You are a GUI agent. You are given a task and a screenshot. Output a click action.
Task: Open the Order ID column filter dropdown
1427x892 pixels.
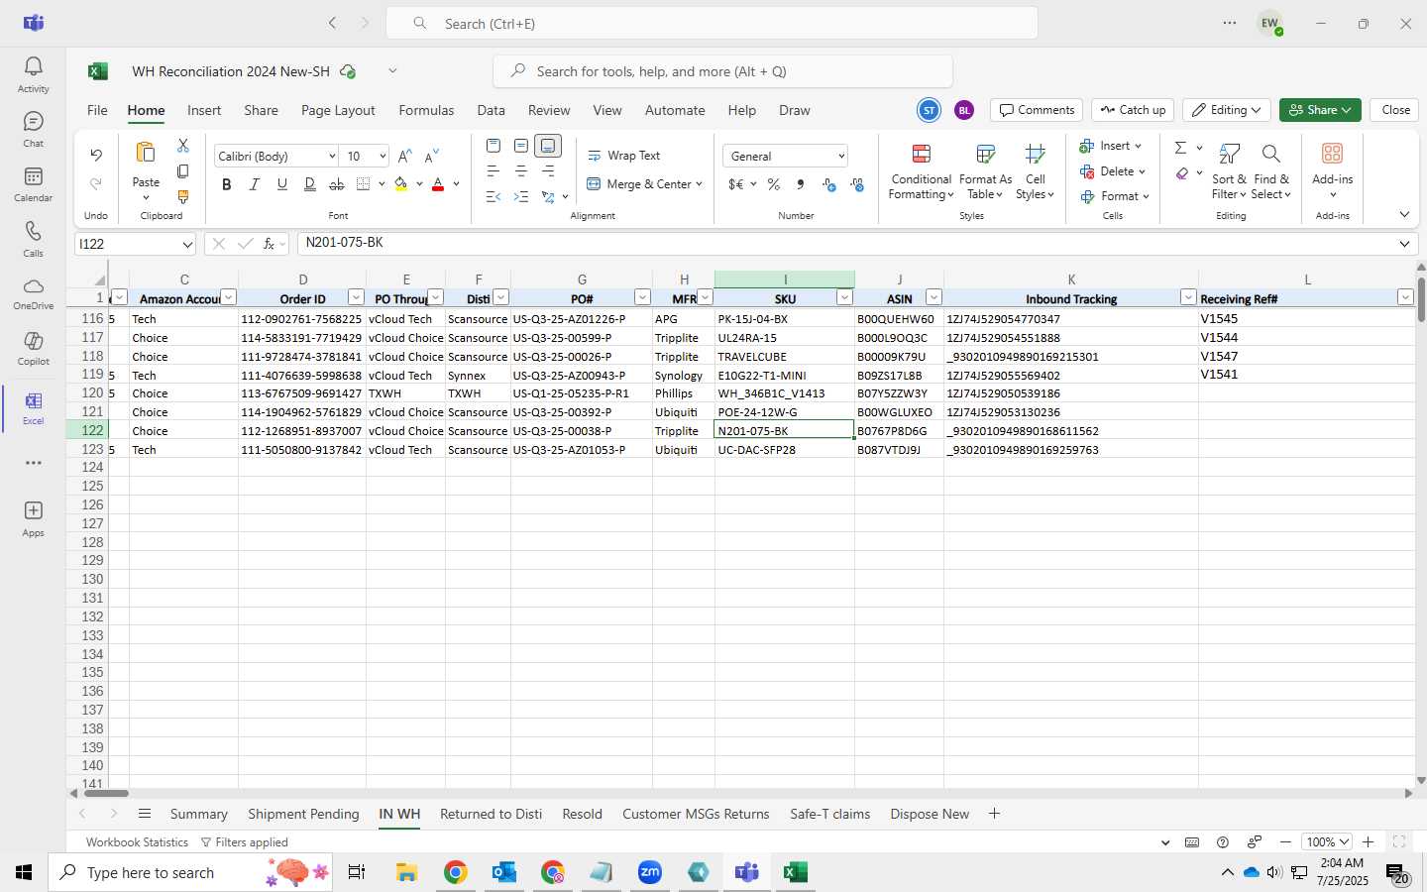click(x=356, y=297)
